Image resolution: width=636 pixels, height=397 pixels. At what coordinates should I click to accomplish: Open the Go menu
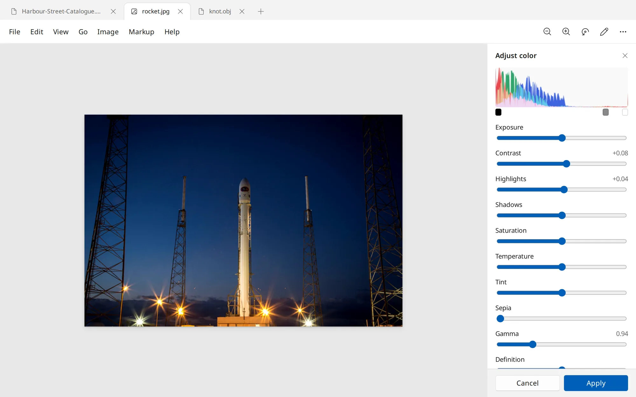coord(83,32)
